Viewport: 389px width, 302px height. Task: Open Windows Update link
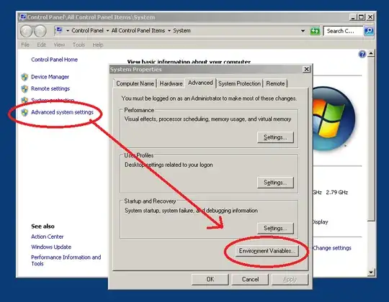click(51, 247)
